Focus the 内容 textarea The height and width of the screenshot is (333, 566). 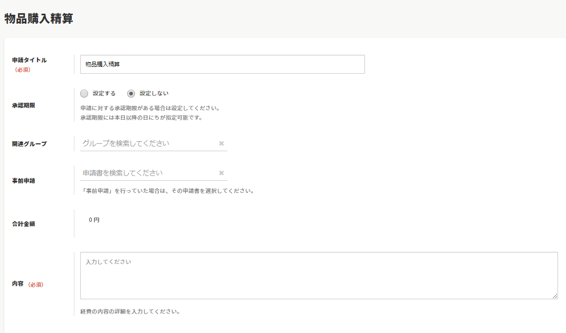tap(319, 276)
